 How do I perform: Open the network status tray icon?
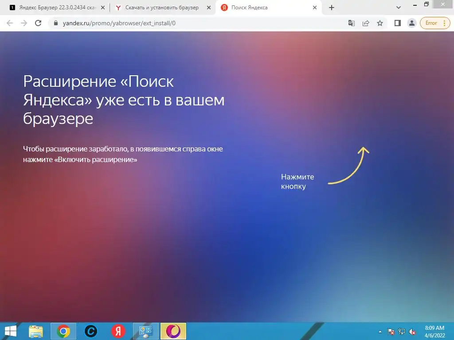point(402,332)
